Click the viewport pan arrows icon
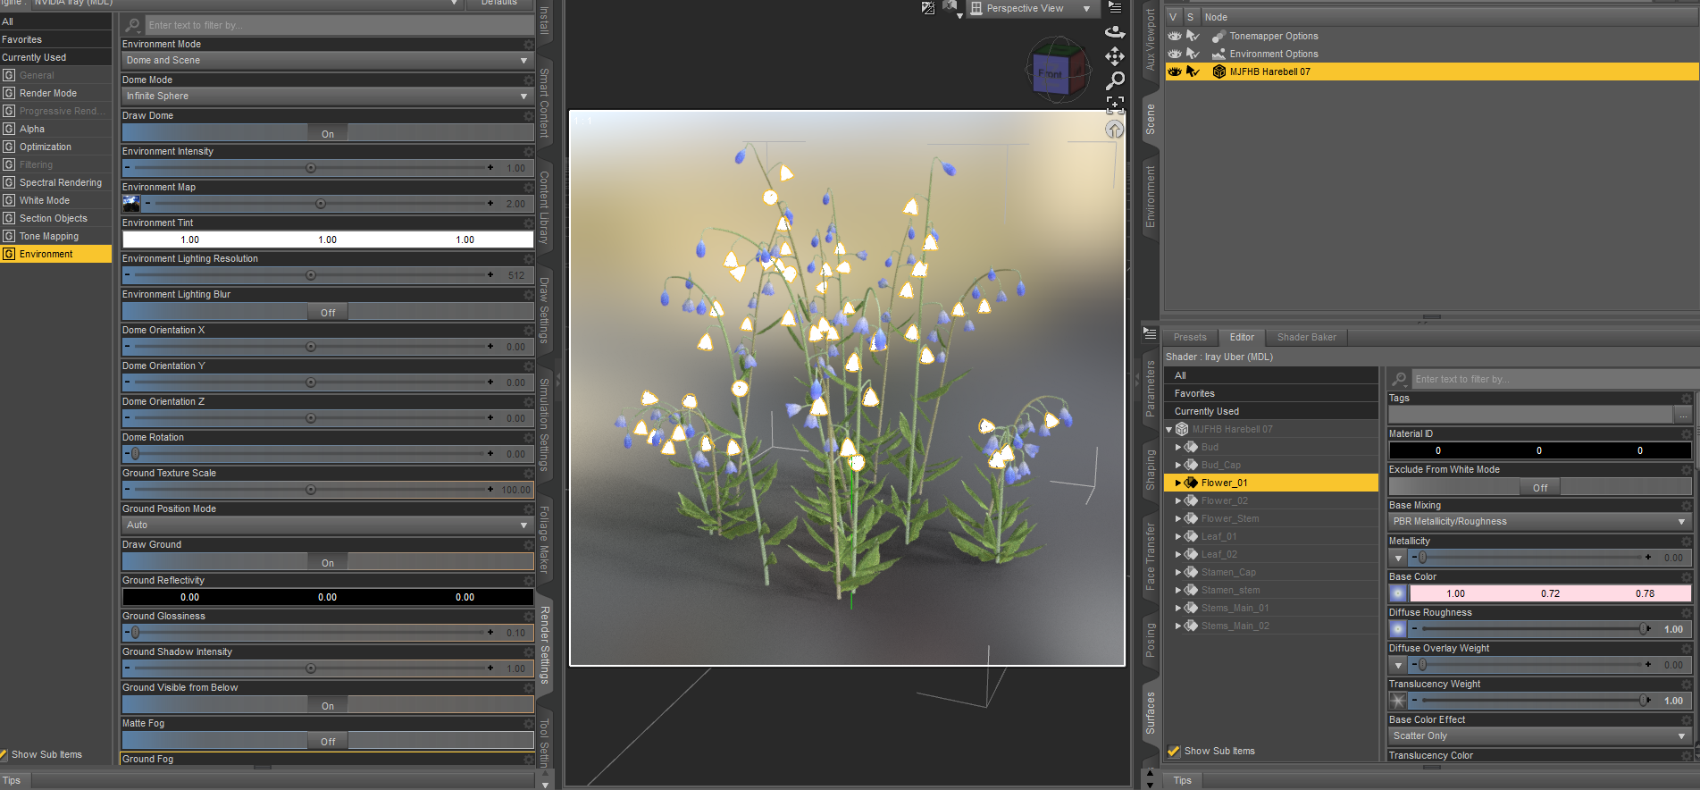 pos(1115,56)
